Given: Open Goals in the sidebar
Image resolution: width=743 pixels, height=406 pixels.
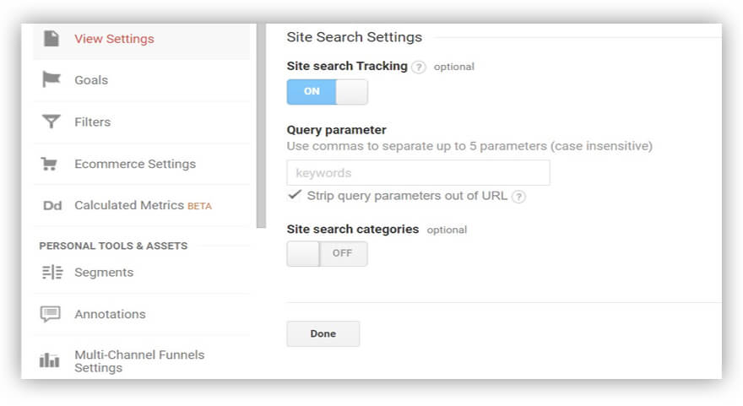Looking at the screenshot, I should [x=91, y=80].
